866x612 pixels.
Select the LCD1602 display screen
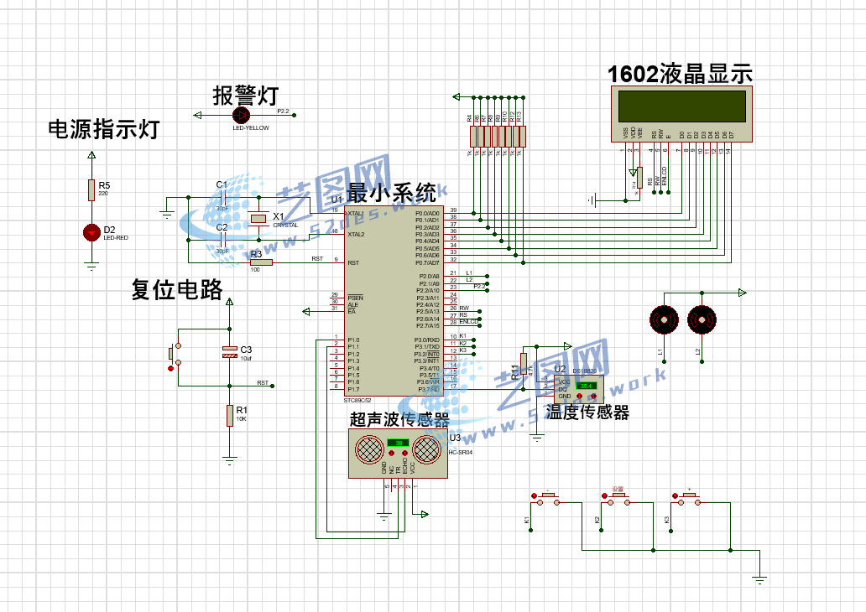681,106
